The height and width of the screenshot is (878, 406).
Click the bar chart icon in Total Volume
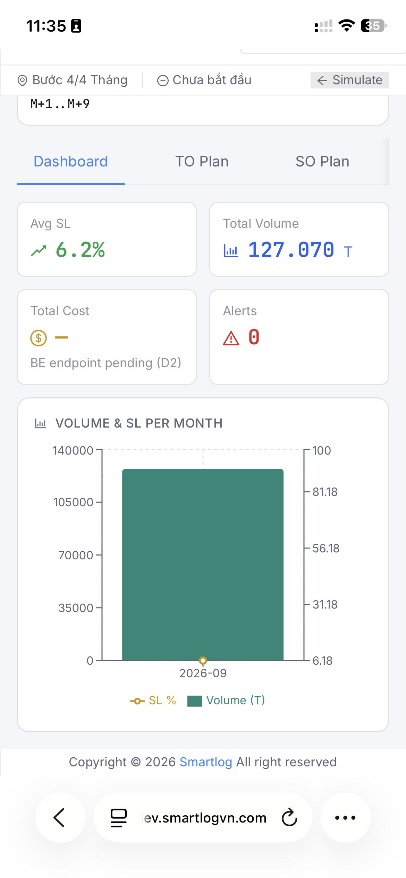pyautogui.click(x=231, y=250)
